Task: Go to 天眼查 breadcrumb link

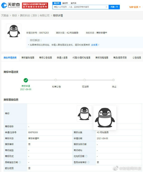Action: pyautogui.click(x=5, y=16)
